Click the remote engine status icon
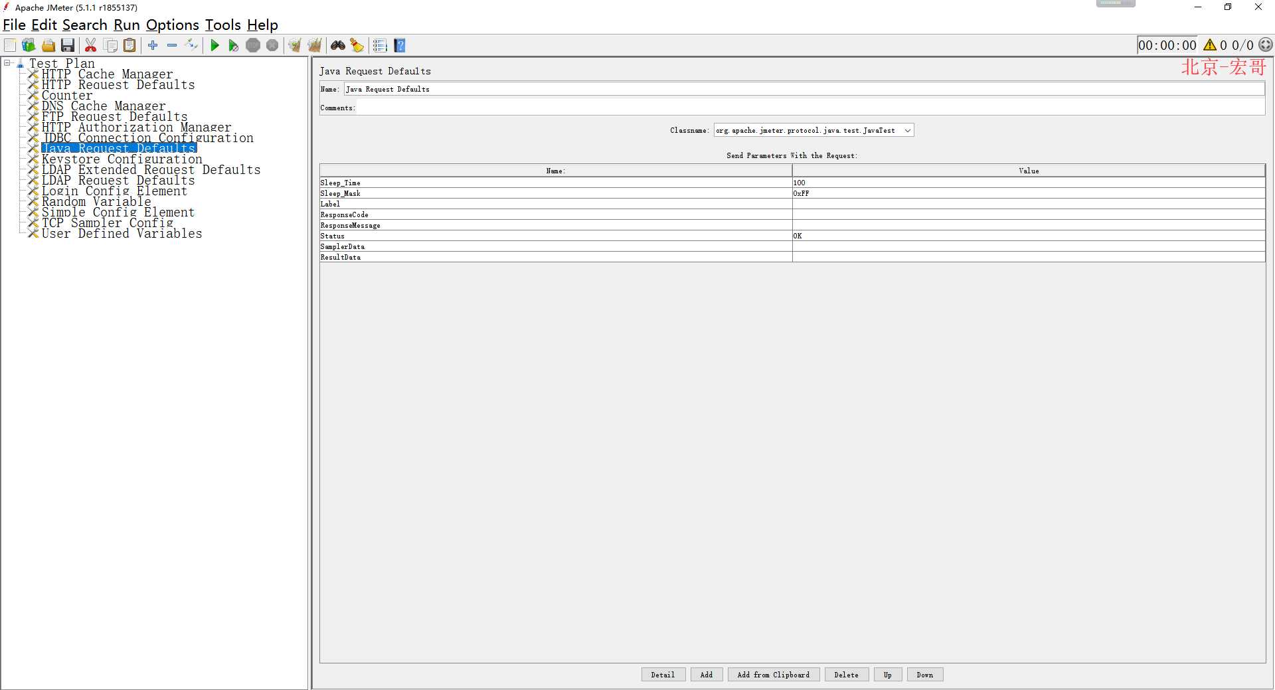The width and height of the screenshot is (1275, 690). (x=1266, y=45)
